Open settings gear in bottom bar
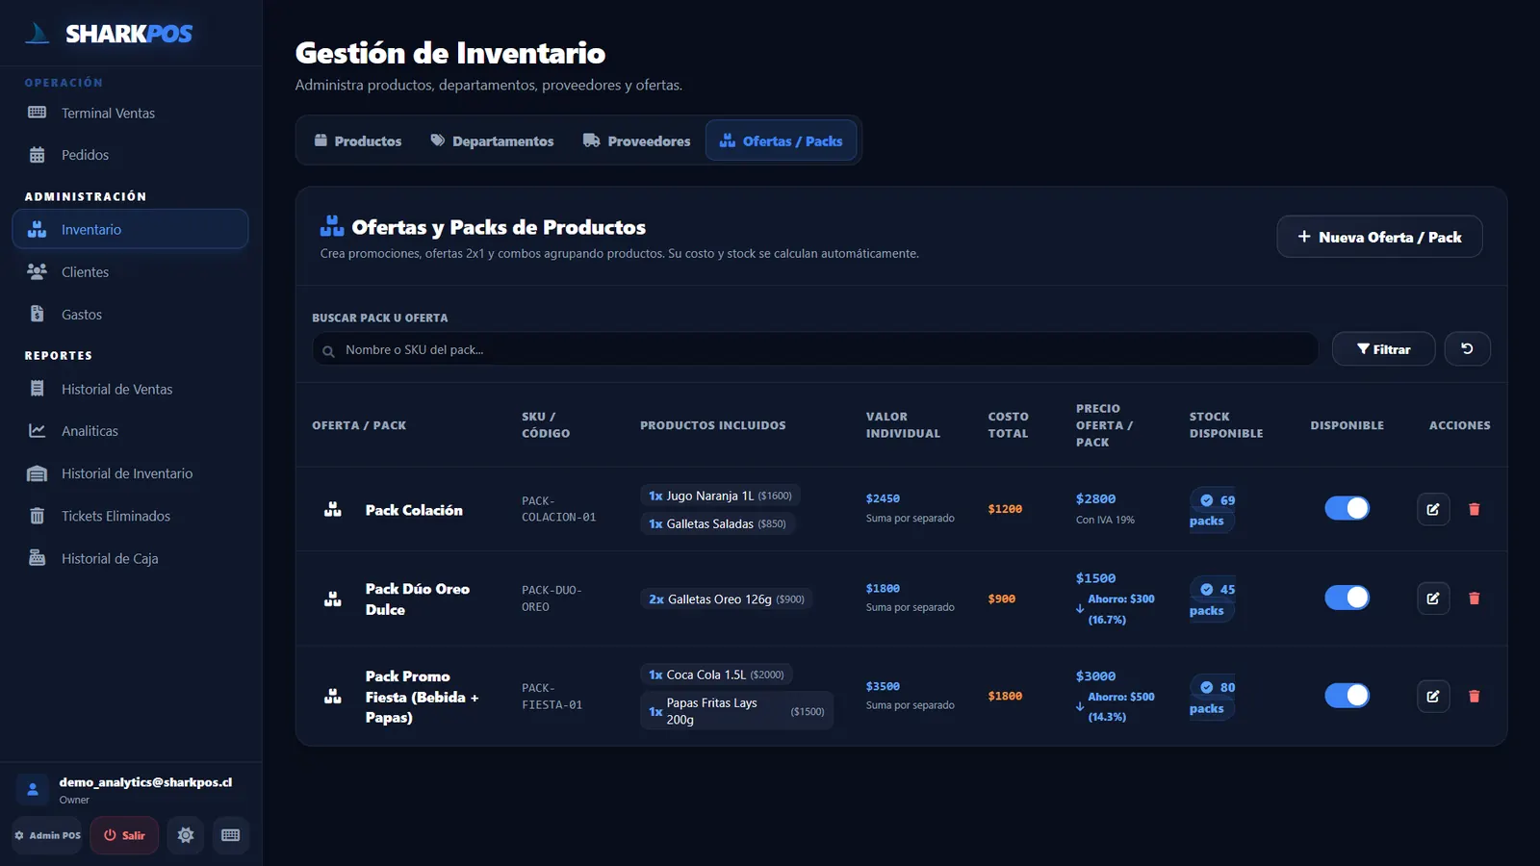The image size is (1540, 866). 186,835
